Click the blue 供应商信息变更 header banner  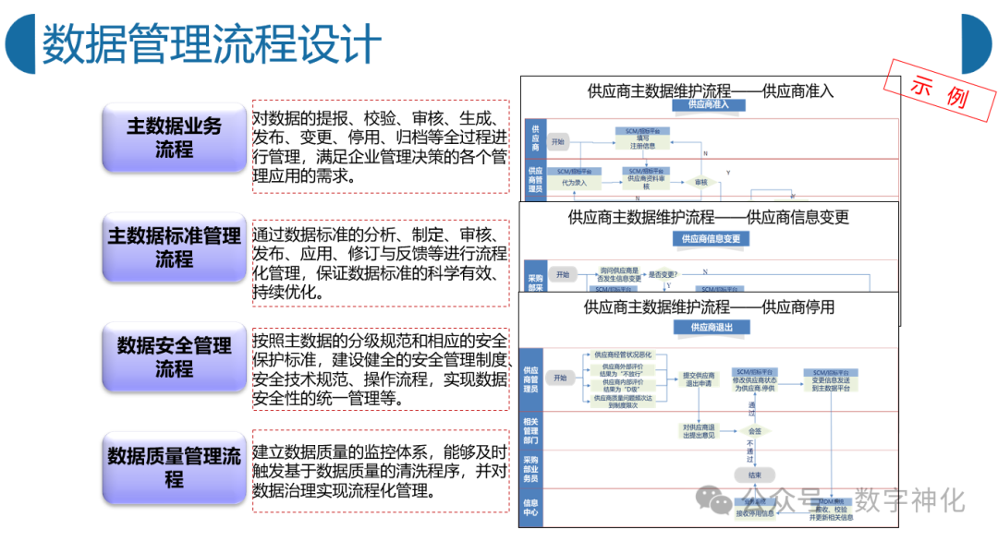[x=710, y=238]
